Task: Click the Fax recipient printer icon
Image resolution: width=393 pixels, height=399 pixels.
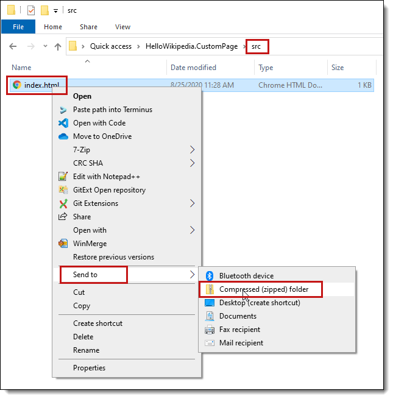Action: (x=210, y=330)
